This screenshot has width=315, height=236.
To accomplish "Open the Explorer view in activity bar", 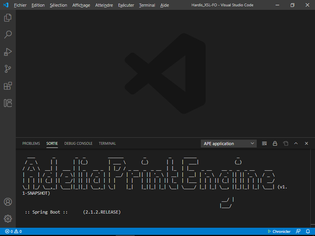I will 8,18.
